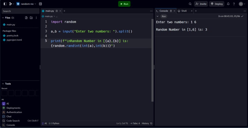Image resolution: width=248 pixels, height=128 pixels.
Task: Open the editor pane three-dot menu
Action: [x=151, y=11]
